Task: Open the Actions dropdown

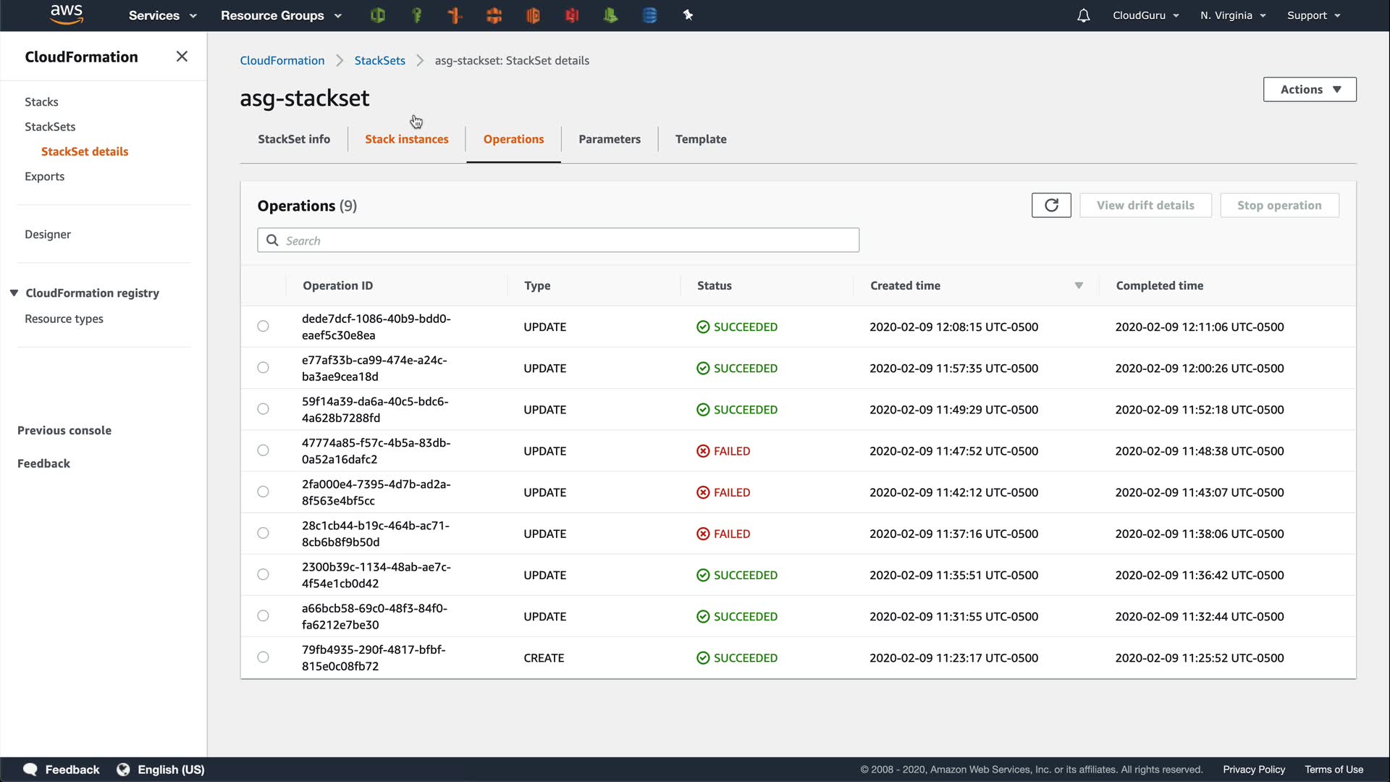Action: tap(1310, 90)
